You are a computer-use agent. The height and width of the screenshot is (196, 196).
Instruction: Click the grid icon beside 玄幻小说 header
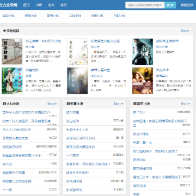4,104
